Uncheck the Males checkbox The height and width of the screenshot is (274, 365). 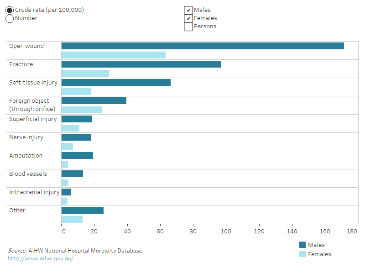188,10
